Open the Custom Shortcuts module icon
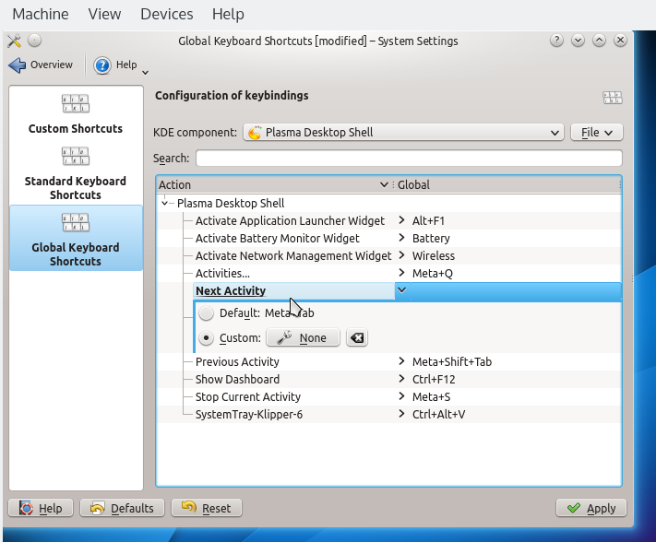 pyautogui.click(x=76, y=104)
